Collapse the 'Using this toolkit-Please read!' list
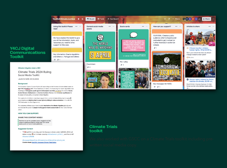The image size is (227, 168). click(76, 26)
